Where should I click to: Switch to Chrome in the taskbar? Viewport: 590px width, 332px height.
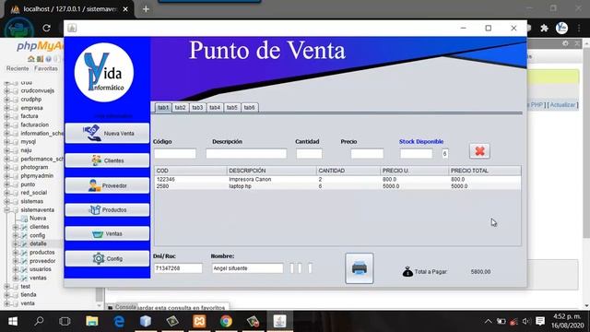tap(226, 321)
